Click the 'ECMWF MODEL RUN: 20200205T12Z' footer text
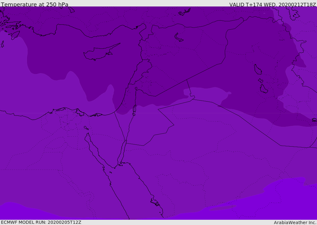 (x=41, y=222)
